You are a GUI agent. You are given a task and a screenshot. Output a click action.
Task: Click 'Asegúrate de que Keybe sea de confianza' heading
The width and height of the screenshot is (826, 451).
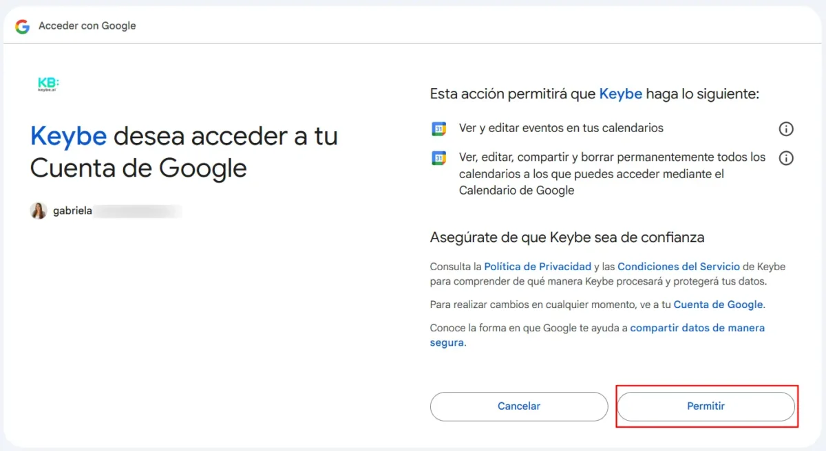click(x=567, y=238)
